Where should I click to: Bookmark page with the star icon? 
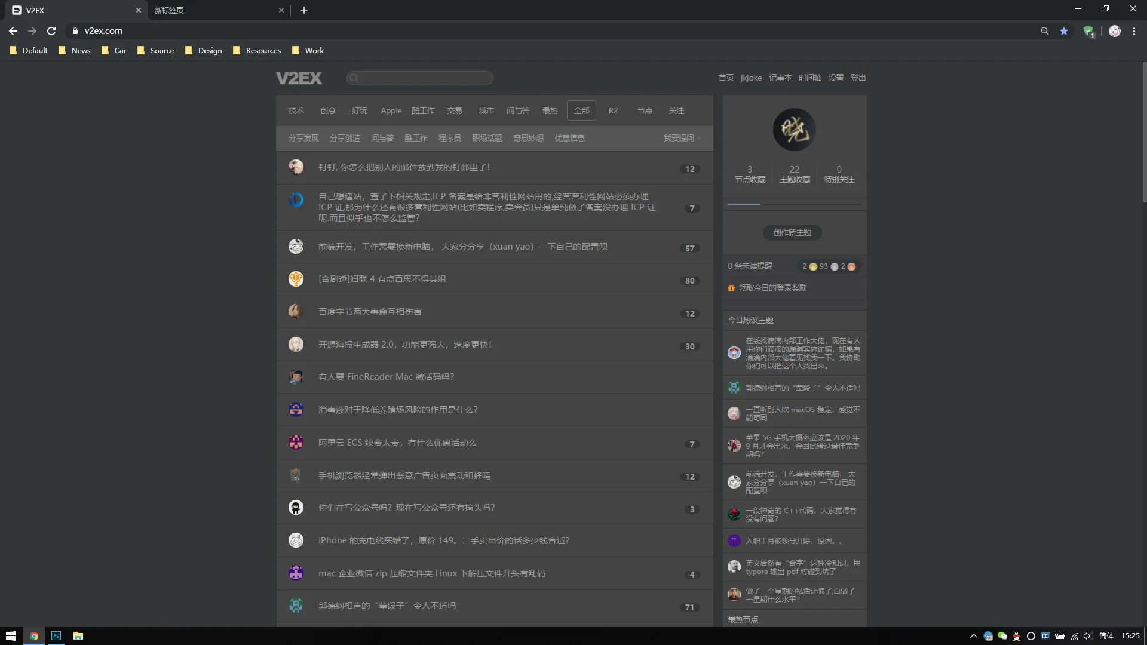1064,31
